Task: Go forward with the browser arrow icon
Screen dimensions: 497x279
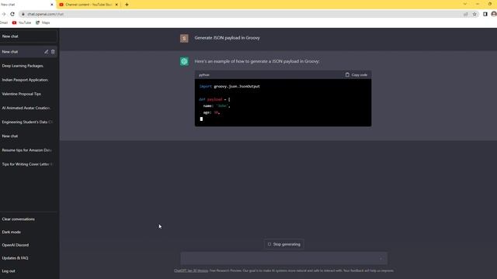Action: (x=3, y=14)
